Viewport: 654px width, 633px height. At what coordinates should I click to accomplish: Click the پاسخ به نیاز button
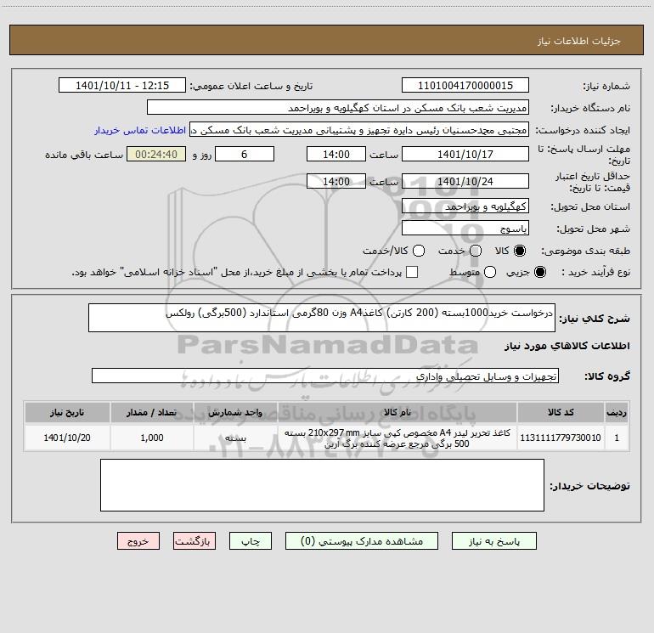(x=494, y=541)
